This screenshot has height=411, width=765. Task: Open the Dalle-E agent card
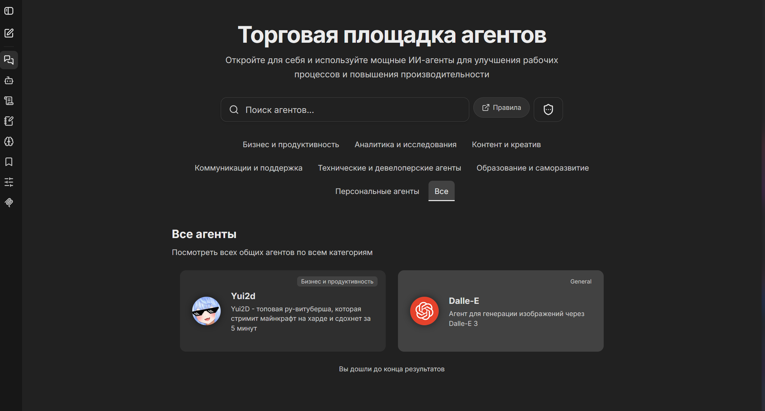tap(500, 311)
